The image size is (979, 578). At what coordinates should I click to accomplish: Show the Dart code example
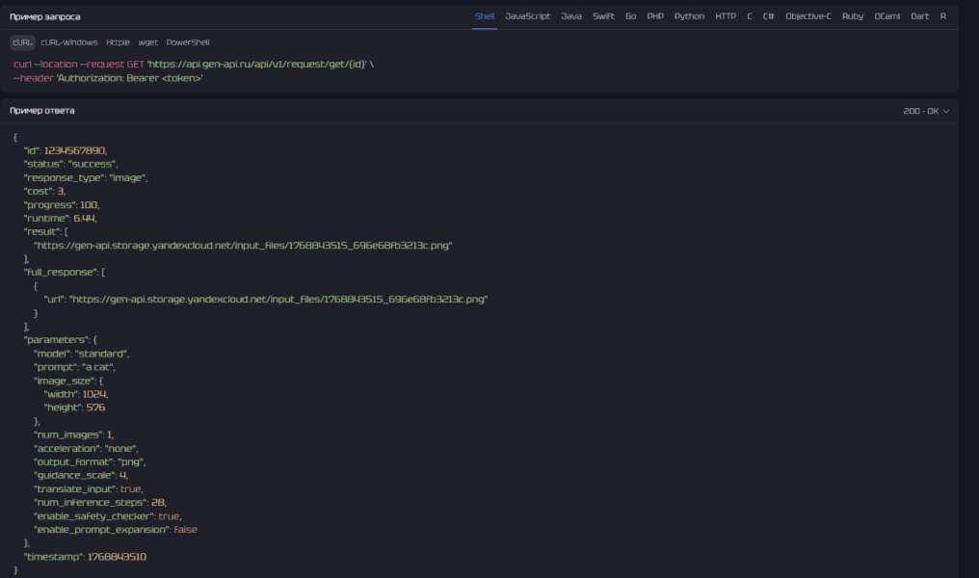(919, 16)
